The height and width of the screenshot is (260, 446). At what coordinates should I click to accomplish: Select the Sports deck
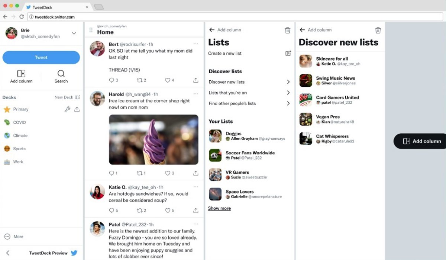(x=19, y=148)
